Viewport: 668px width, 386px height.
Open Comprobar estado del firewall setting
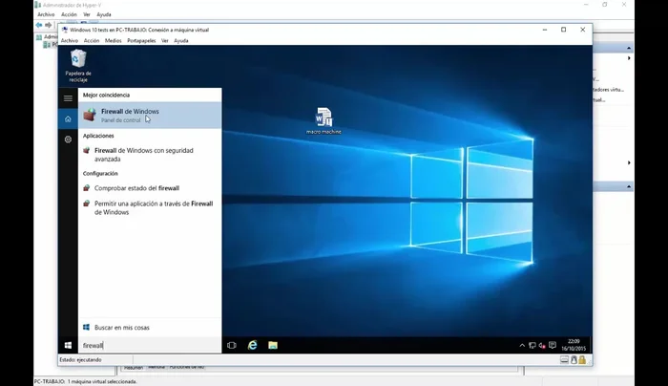pyautogui.click(x=150, y=188)
